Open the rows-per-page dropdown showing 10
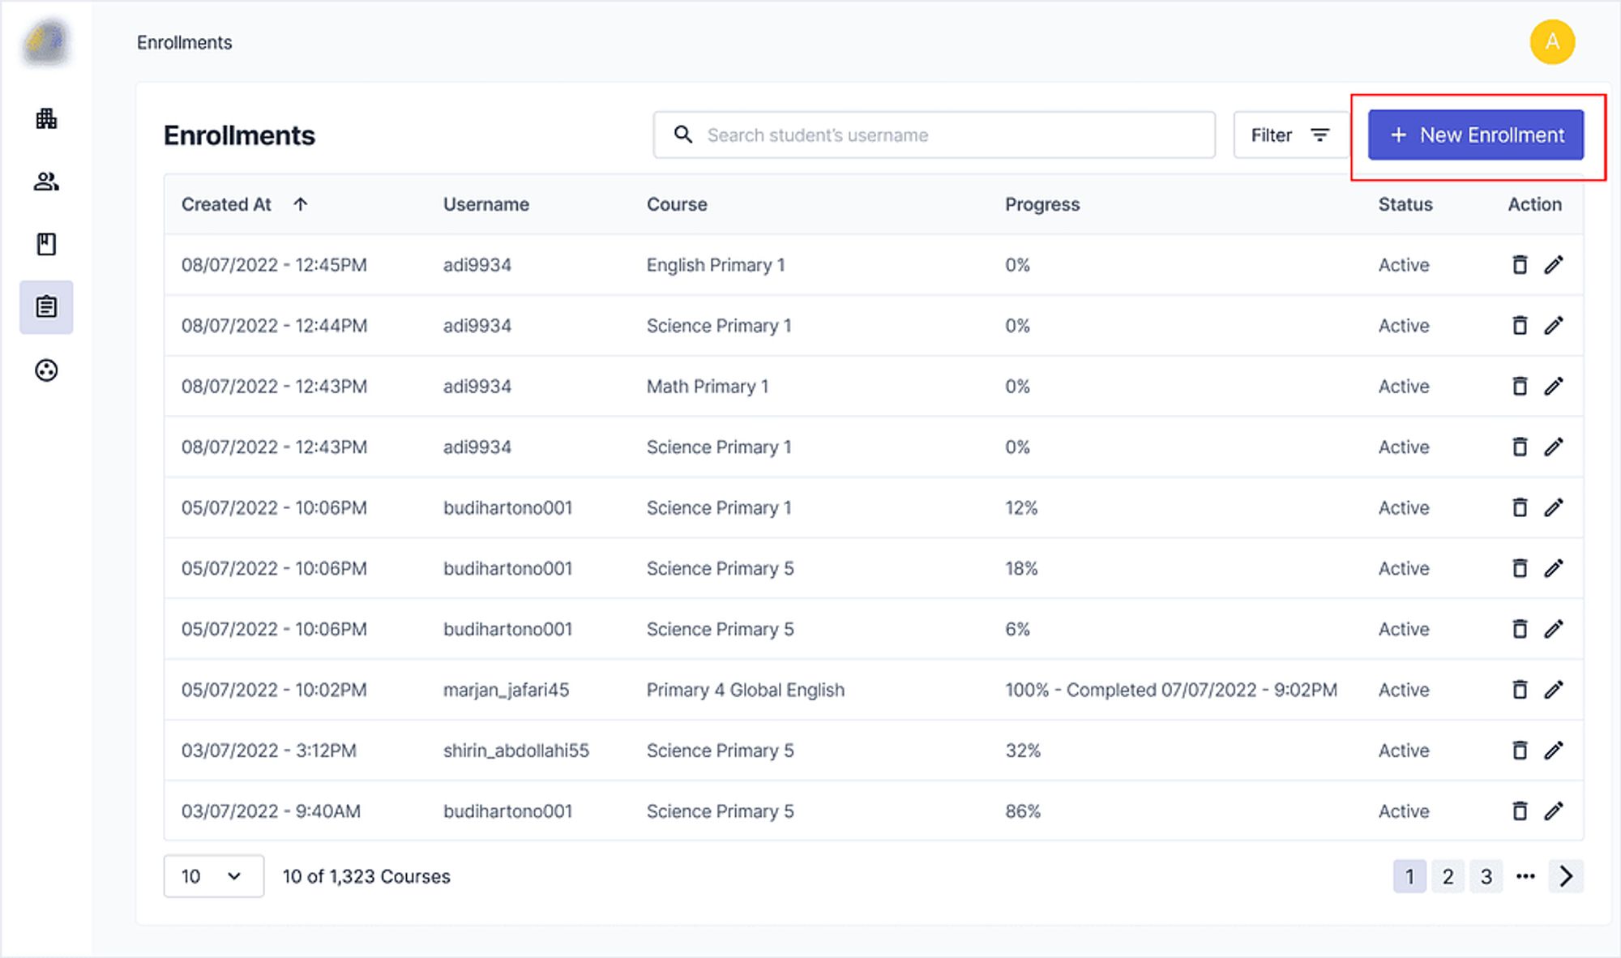The height and width of the screenshot is (958, 1621). (213, 876)
